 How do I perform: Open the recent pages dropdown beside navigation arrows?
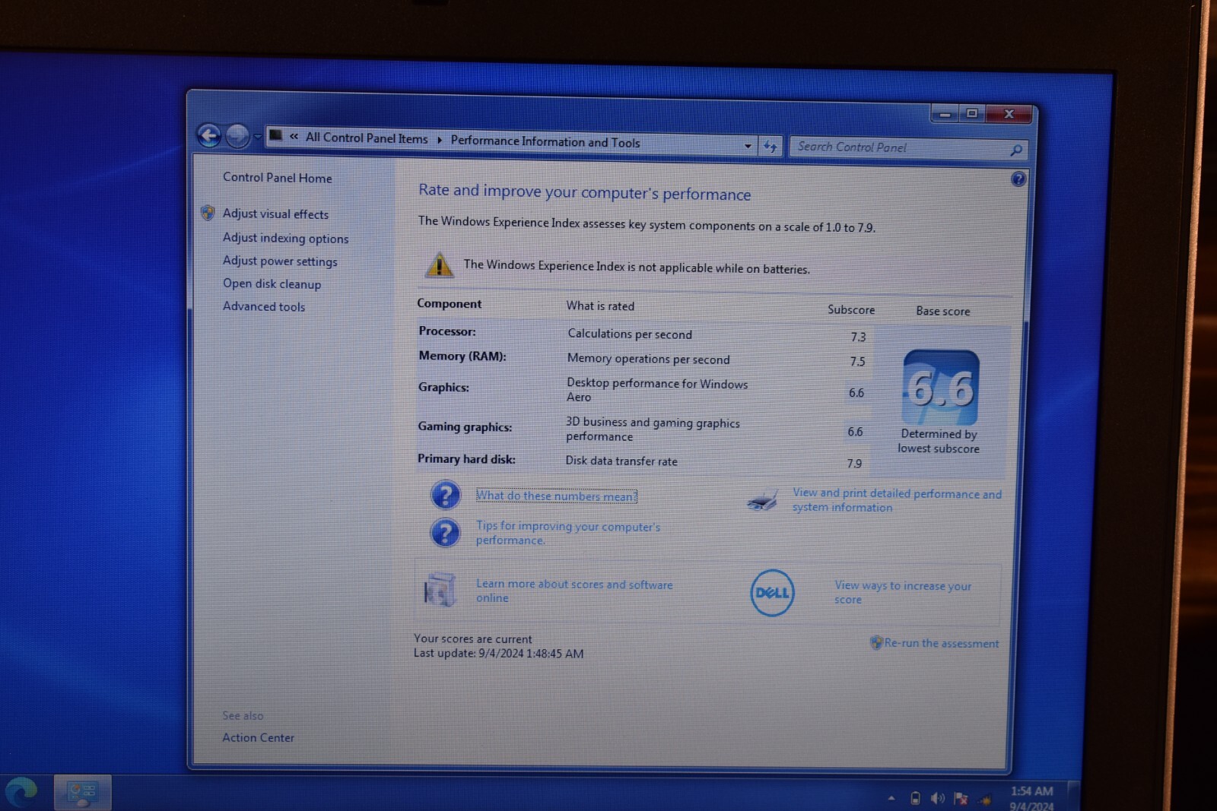258,137
